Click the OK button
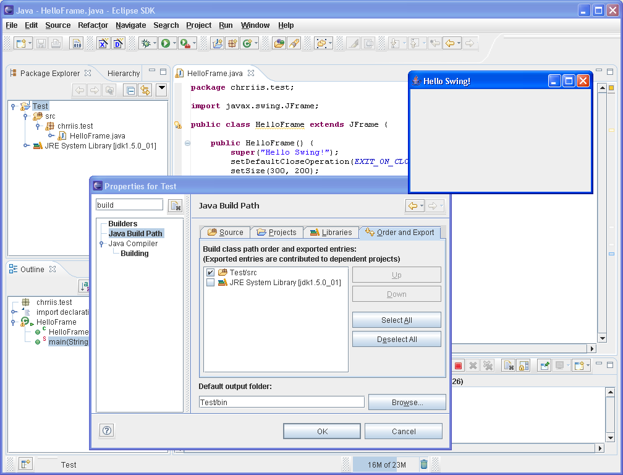623x475 pixels. pyautogui.click(x=322, y=431)
